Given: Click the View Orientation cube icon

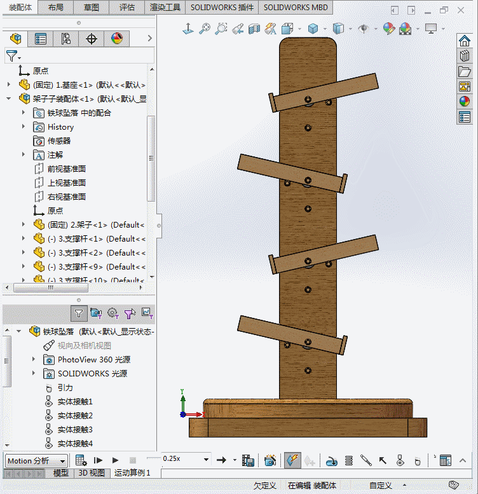Looking at the screenshot, I should (287, 29).
